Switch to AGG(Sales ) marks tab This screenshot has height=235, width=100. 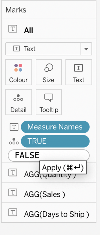(49, 192)
